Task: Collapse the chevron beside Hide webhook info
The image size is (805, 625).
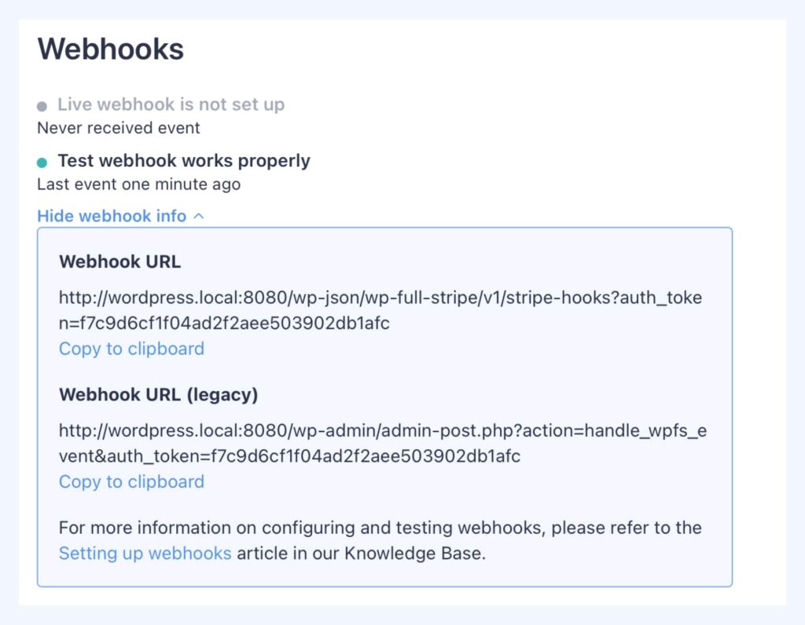Action: tap(198, 216)
